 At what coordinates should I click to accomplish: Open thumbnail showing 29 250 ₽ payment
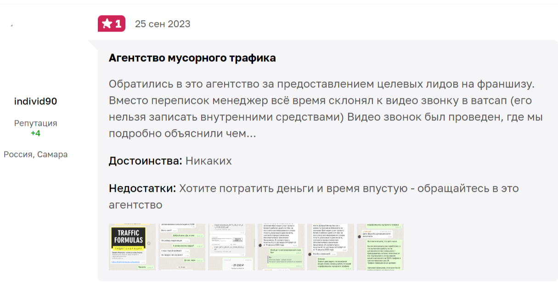(x=231, y=247)
